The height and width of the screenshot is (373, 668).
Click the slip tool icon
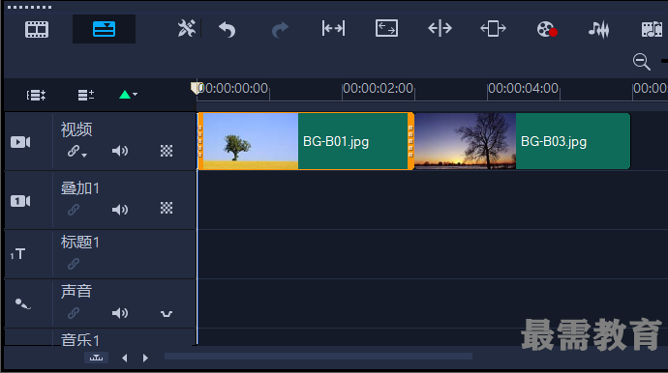pyautogui.click(x=333, y=28)
